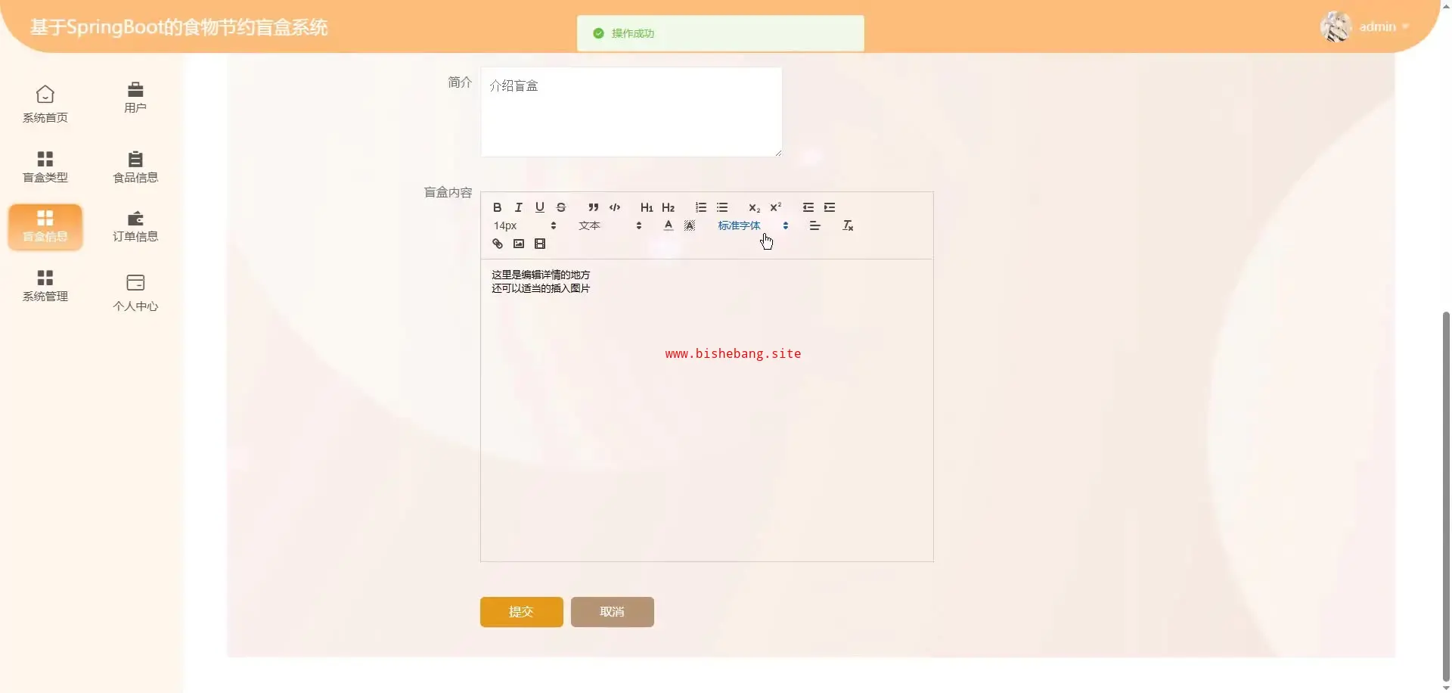Viewport: 1452px width, 693px height.
Task: Start an ordered numbered list
Action: pyautogui.click(x=701, y=207)
